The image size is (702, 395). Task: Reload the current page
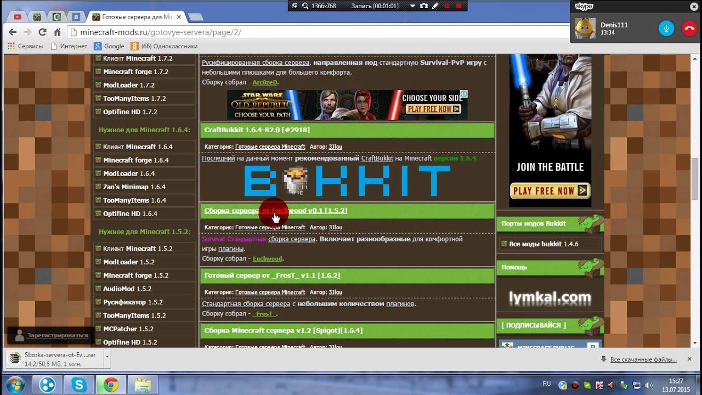(42, 32)
